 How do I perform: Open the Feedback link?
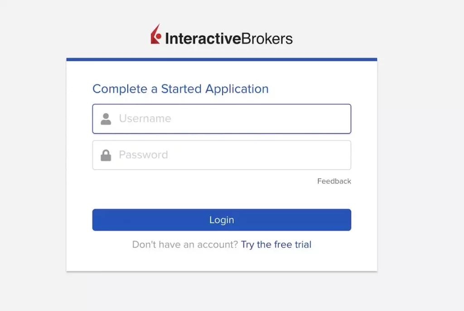click(x=334, y=181)
